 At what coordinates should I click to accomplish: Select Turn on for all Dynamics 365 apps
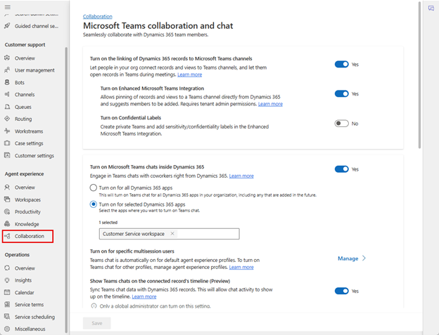(94, 188)
